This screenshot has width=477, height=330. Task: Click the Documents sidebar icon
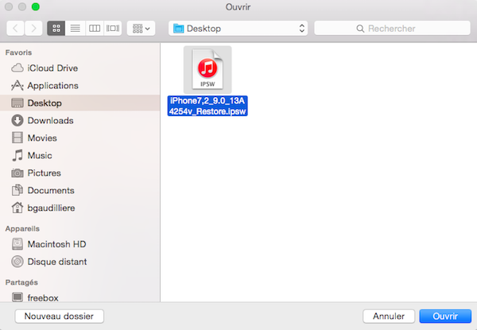click(x=17, y=190)
